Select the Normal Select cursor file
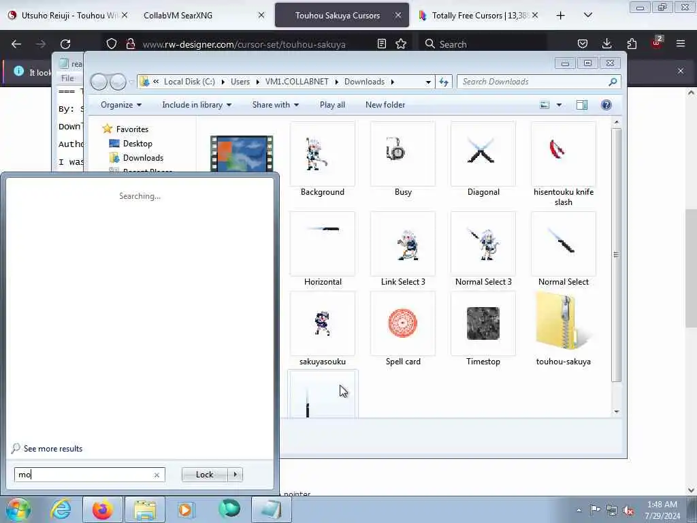Viewport: 697px width, 523px height. (x=563, y=249)
